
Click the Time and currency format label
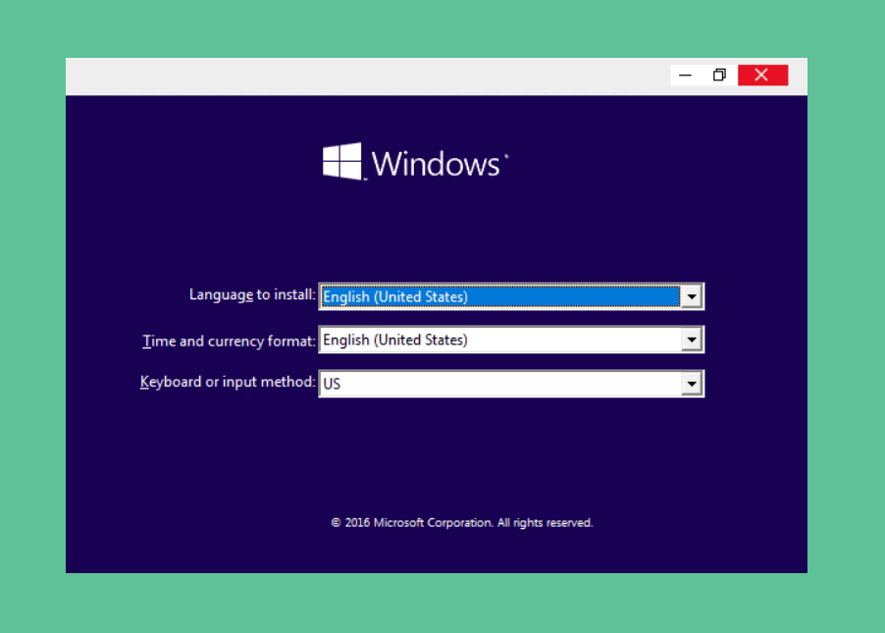[x=229, y=342]
